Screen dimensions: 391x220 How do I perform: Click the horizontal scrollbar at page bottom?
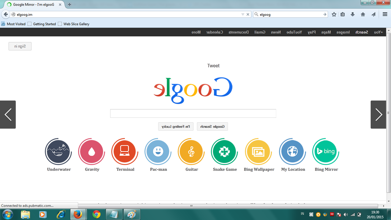(x=192, y=206)
